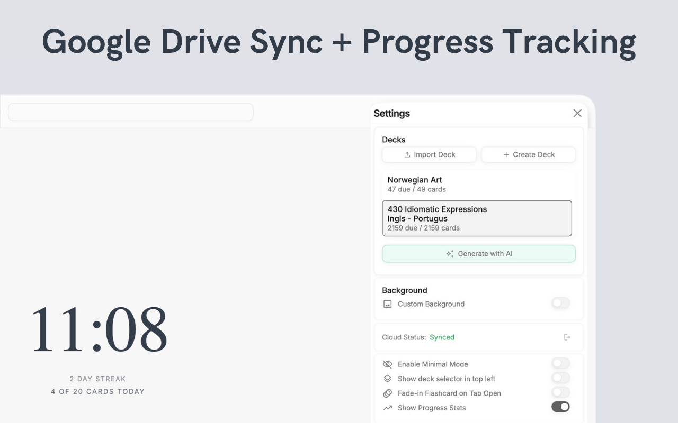Switch on Fade-in Flashcard on Tab Open

pos(560,392)
